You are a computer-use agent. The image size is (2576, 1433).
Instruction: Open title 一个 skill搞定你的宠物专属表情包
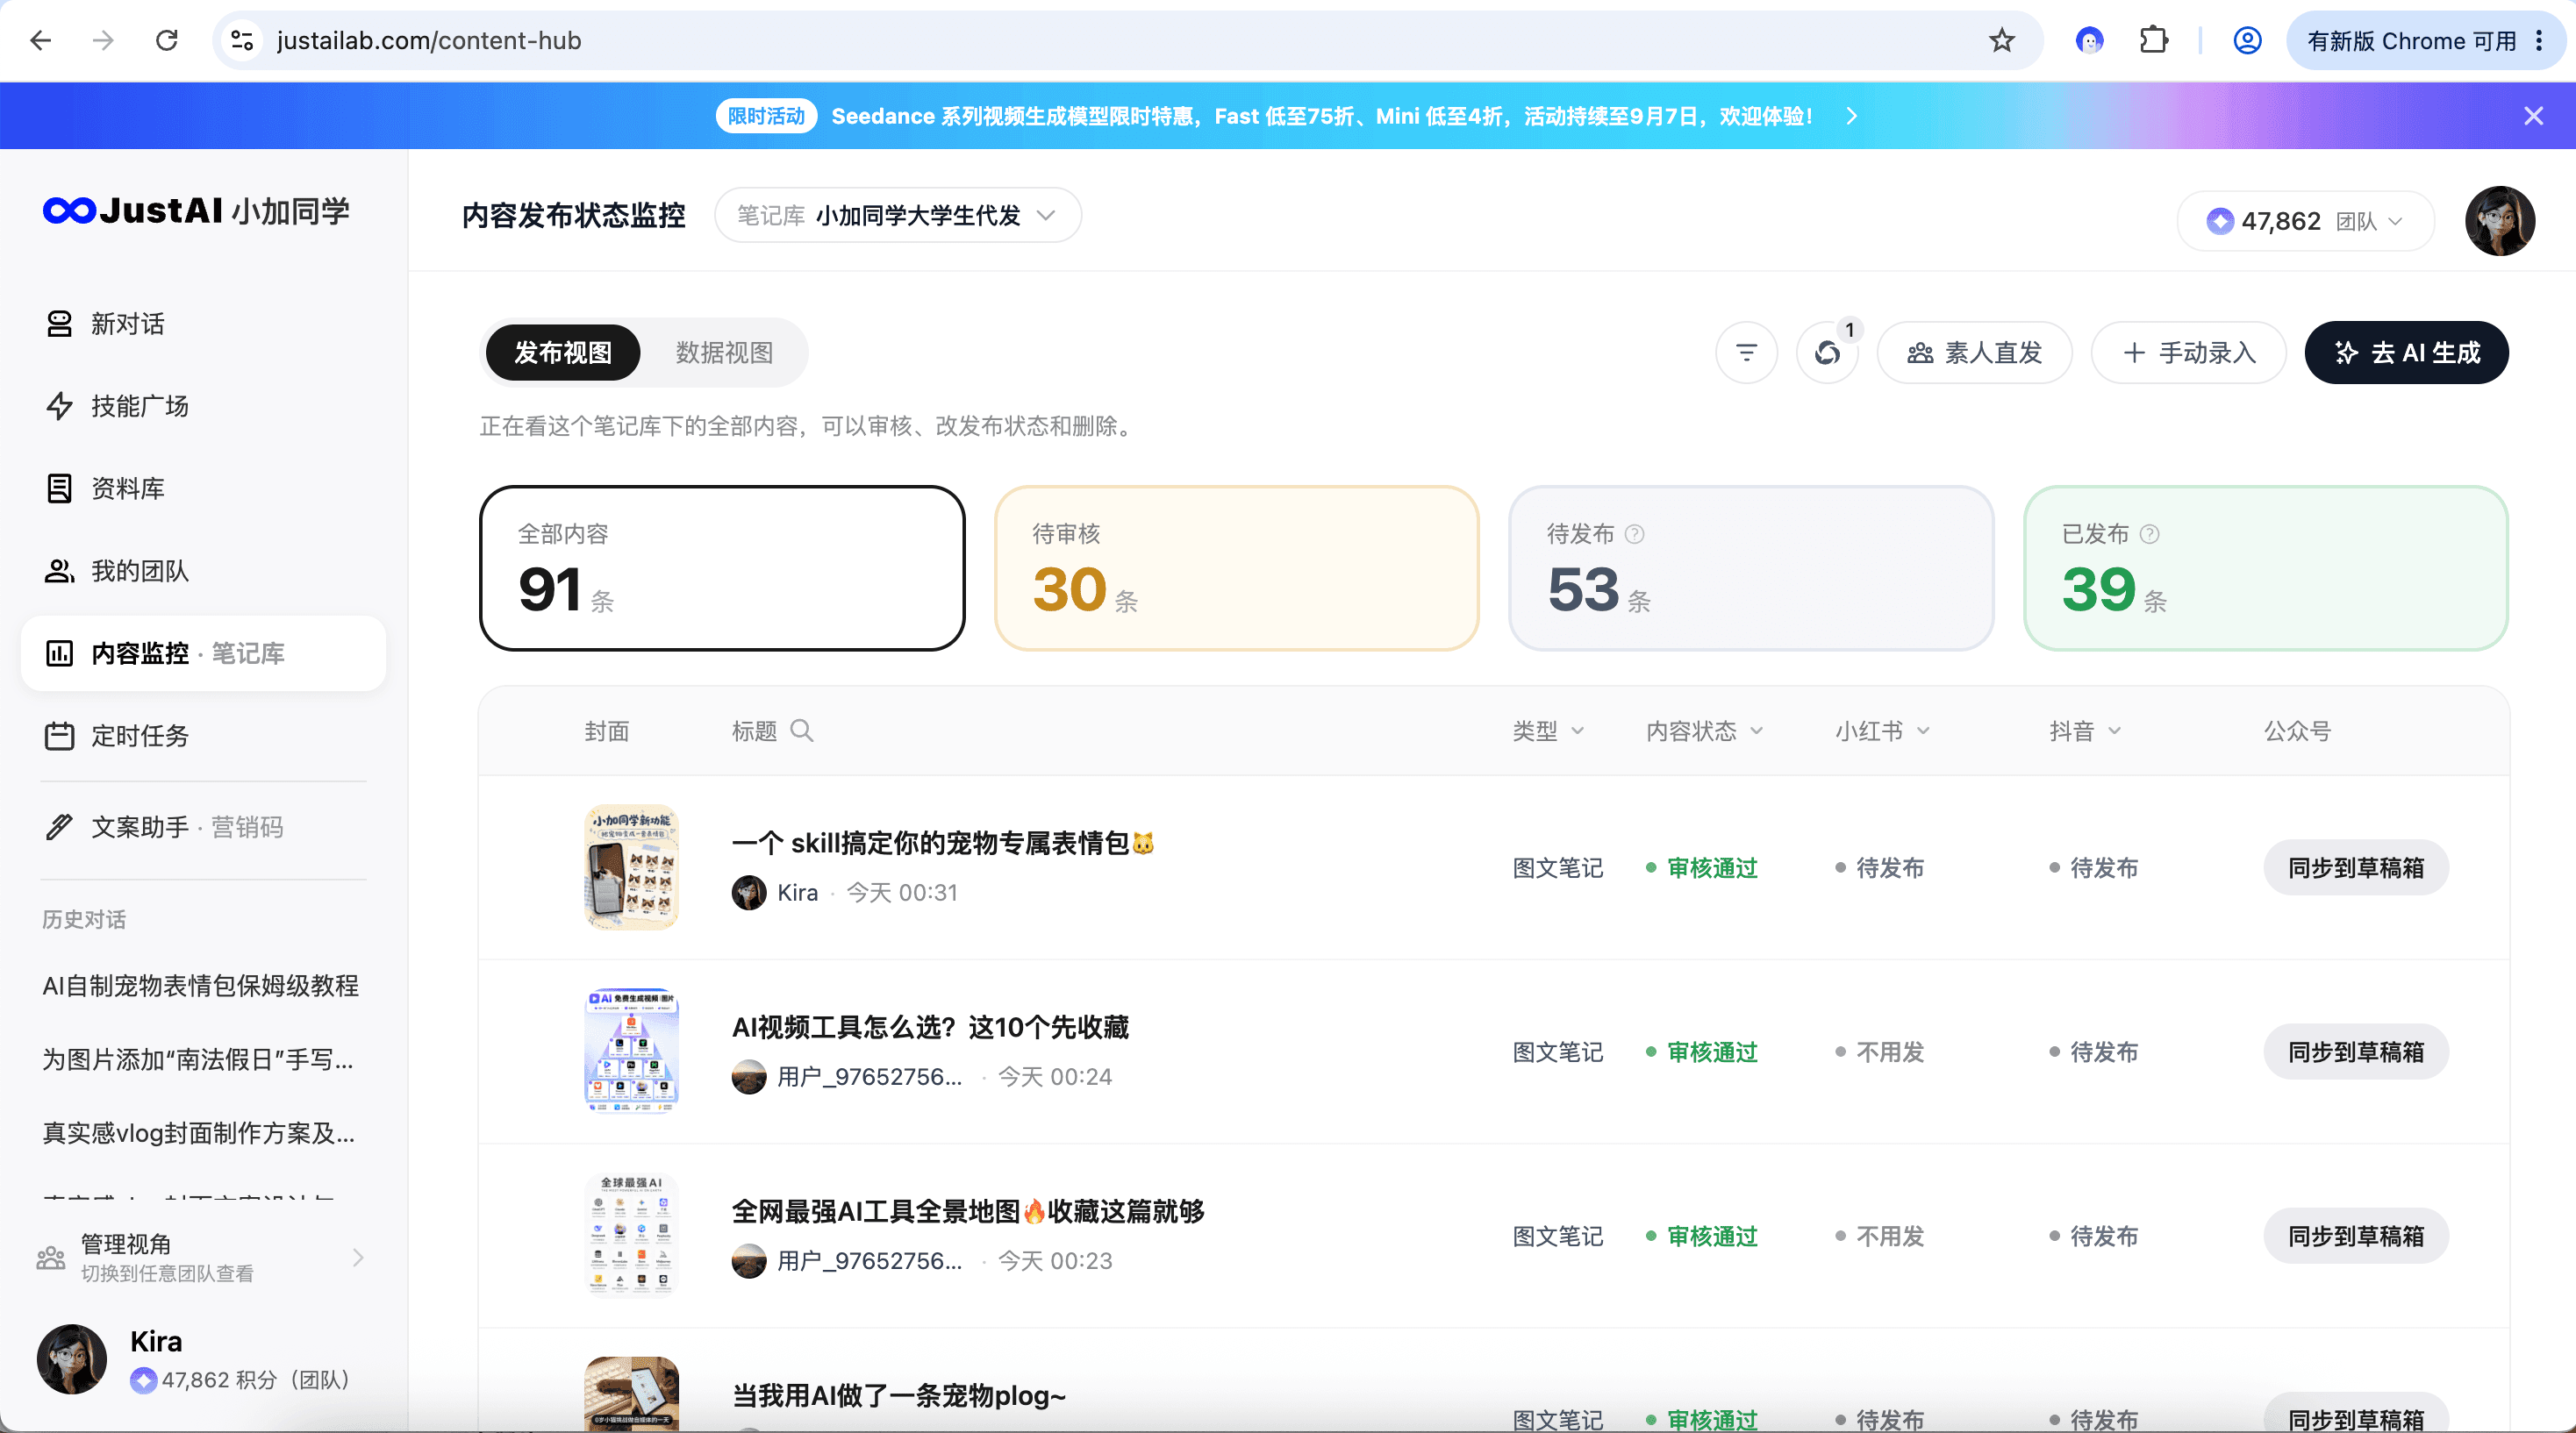point(943,844)
